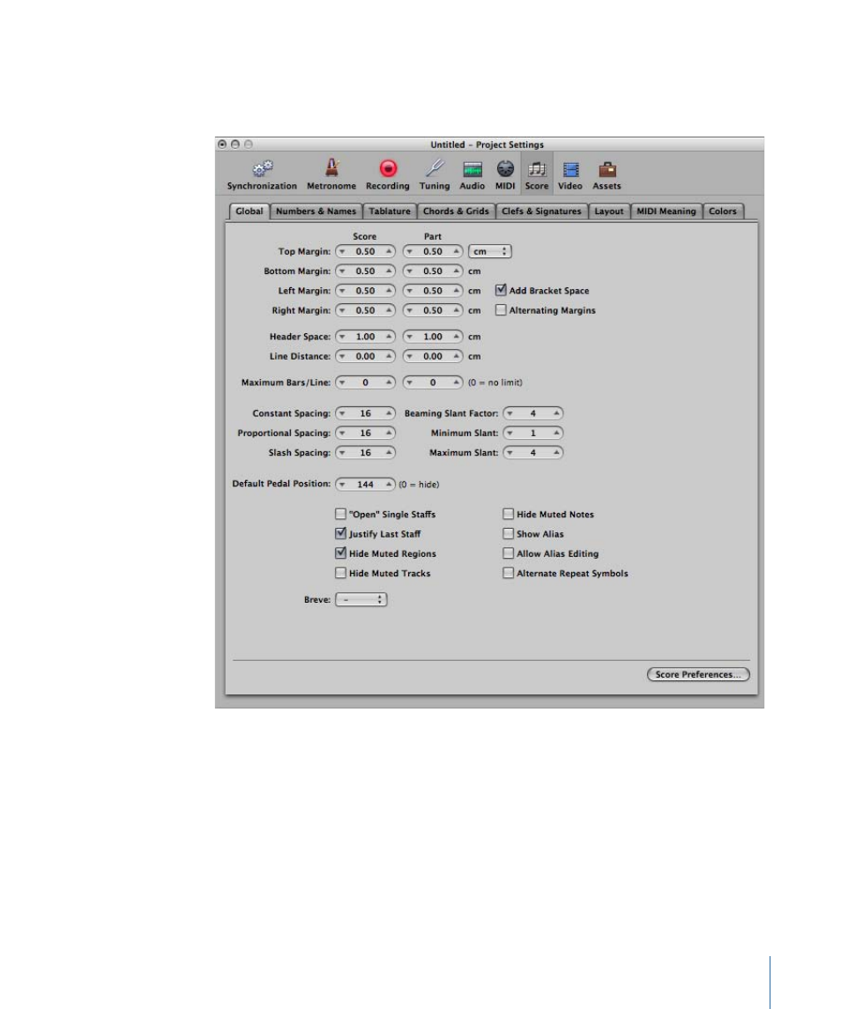Decrease Proportional Spacing value
The width and height of the screenshot is (841, 1009).
point(342,433)
